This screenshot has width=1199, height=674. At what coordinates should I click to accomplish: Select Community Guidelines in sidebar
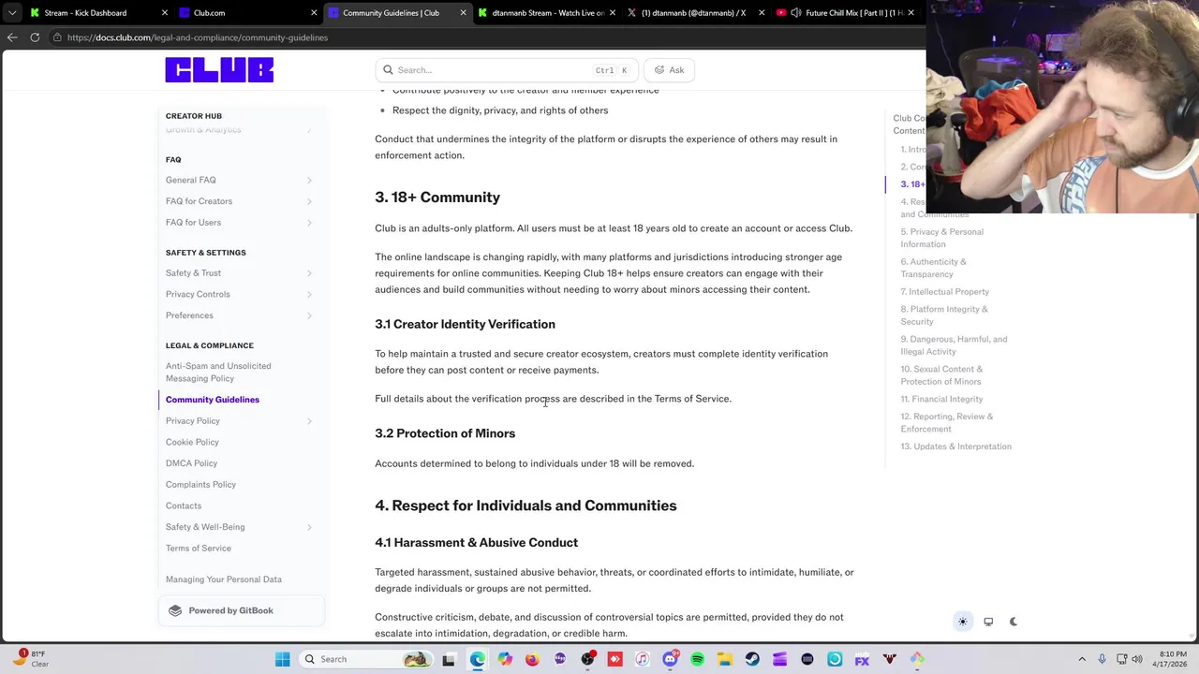pos(213,400)
